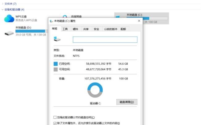The width and height of the screenshot is (202, 125).
Task: Switch to the 工具 tab
Action: pos(65,29)
